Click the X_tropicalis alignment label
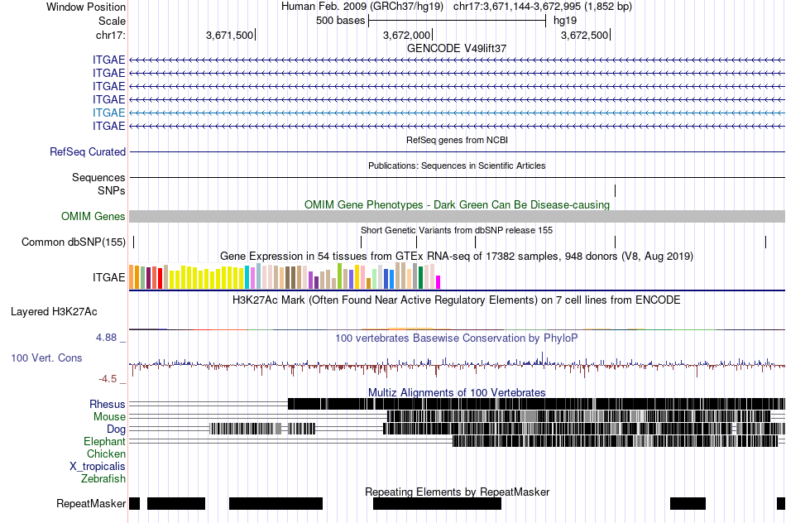786x523 pixels. 98,467
